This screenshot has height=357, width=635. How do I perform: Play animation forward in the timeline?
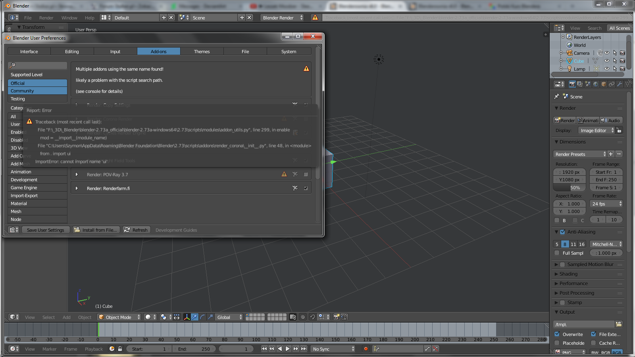pyautogui.click(x=288, y=349)
